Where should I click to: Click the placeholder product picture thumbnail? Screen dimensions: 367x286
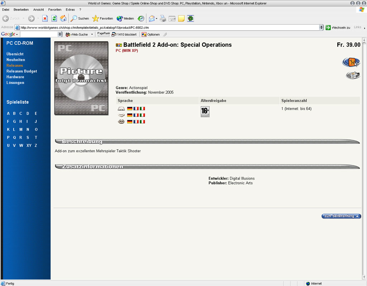(x=81, y=78)
